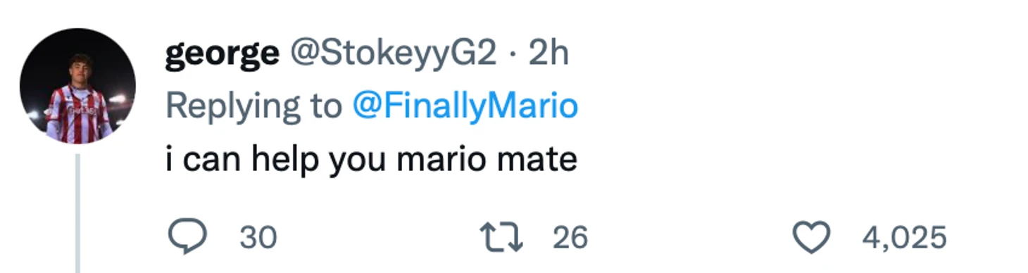Screen dimensions: 1028x273
Task: Click the striped jersey in the avatar photo
Action: (x=79, y=113)
